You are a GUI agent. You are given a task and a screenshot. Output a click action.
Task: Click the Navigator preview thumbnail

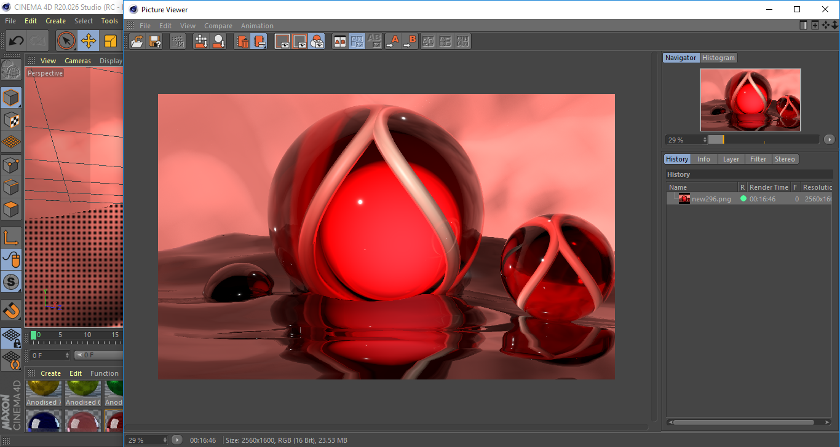click(750, 99)
